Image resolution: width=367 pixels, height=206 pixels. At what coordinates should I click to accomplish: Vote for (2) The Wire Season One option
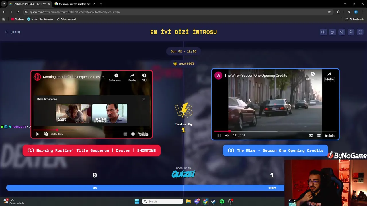tap(275, 150)
